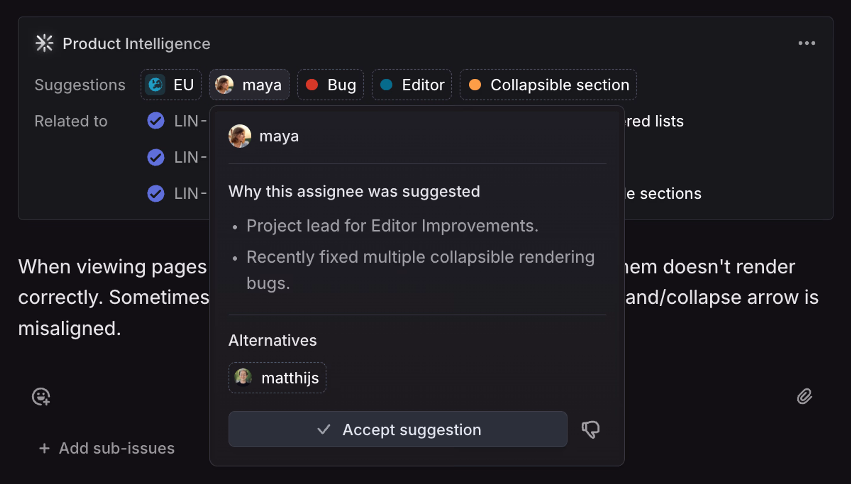Viewport: 851px width, 484px height.
Task: Click the third related issue's done checkmark
Action: pos(155,193)
